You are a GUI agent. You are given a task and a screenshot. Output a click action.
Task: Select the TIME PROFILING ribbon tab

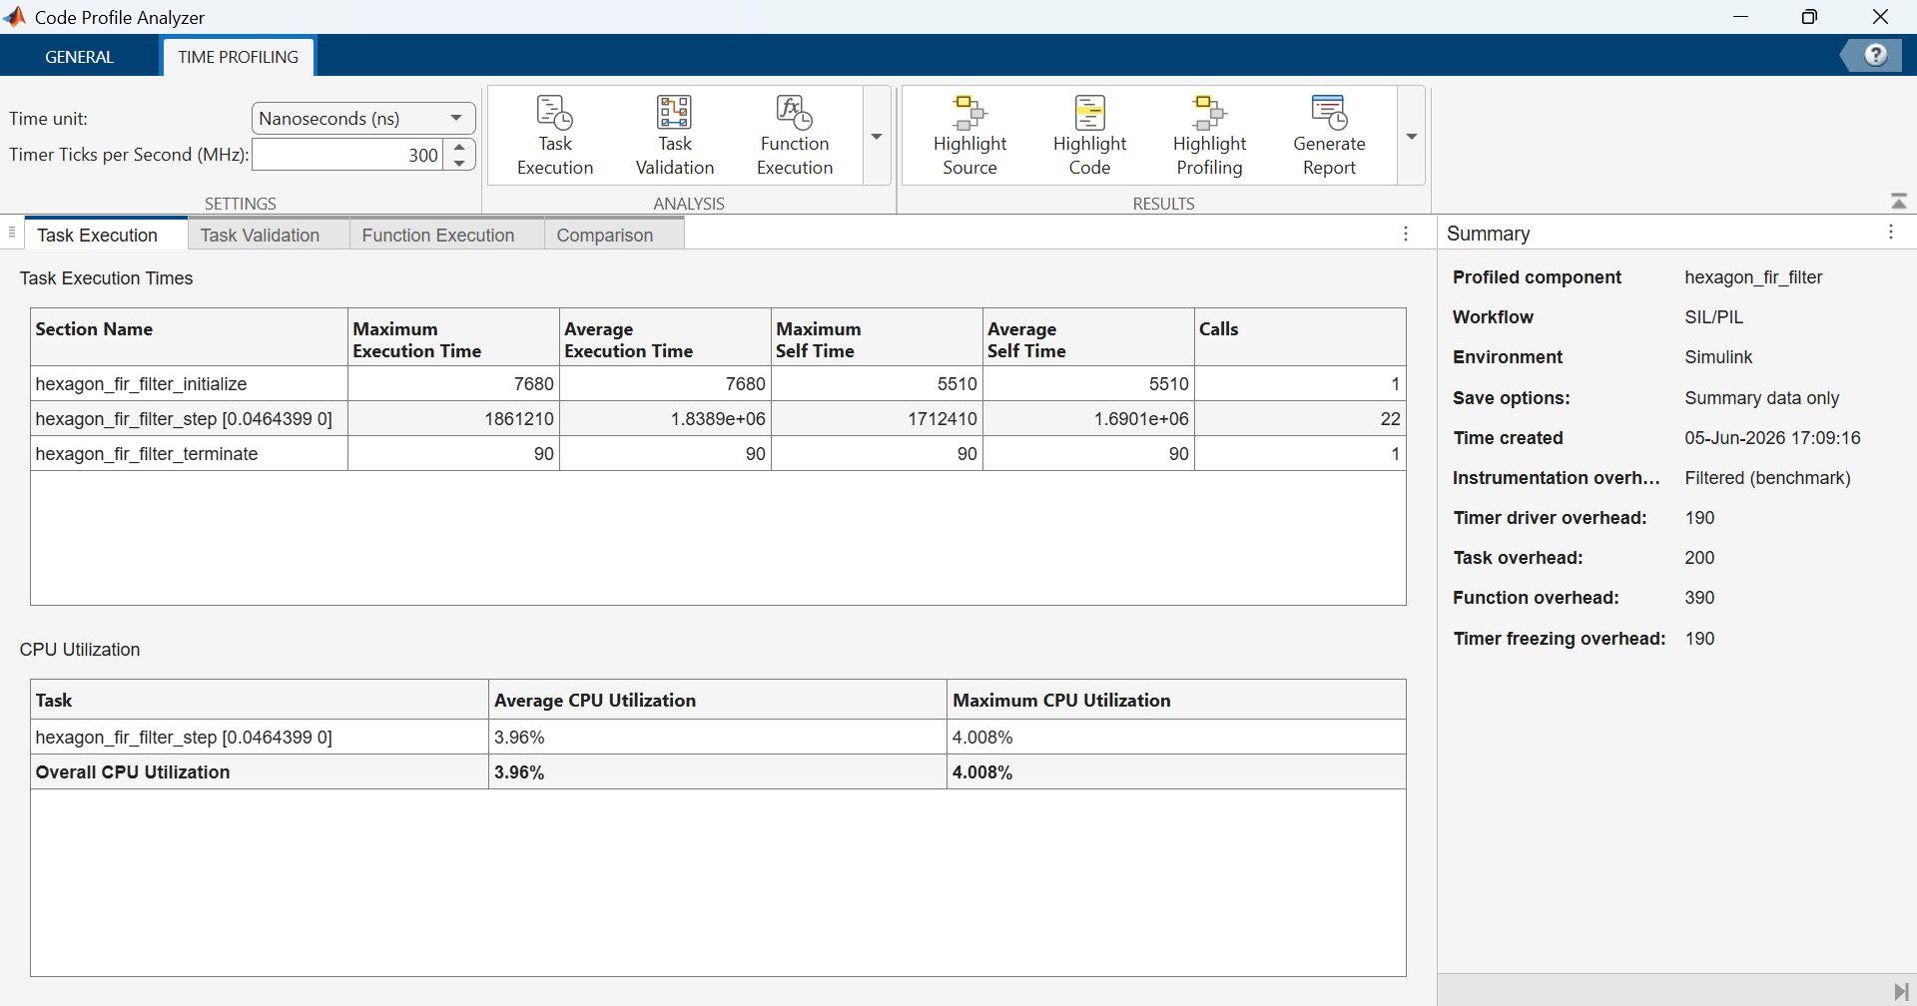[x=239, y=57]
